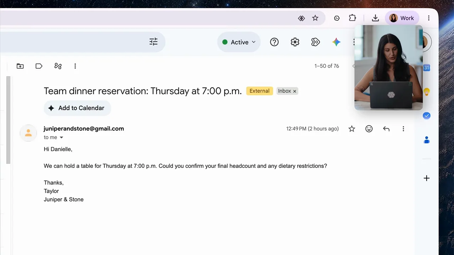454x255 pixels.
Task: Click sender juniperandstone@gmail.com
Action: tap(84, 129)
